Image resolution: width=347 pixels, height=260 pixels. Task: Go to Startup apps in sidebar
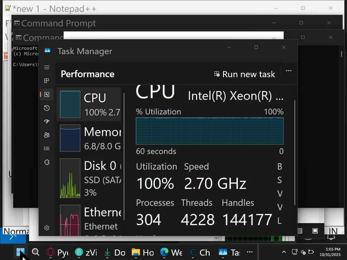point(47,122)
